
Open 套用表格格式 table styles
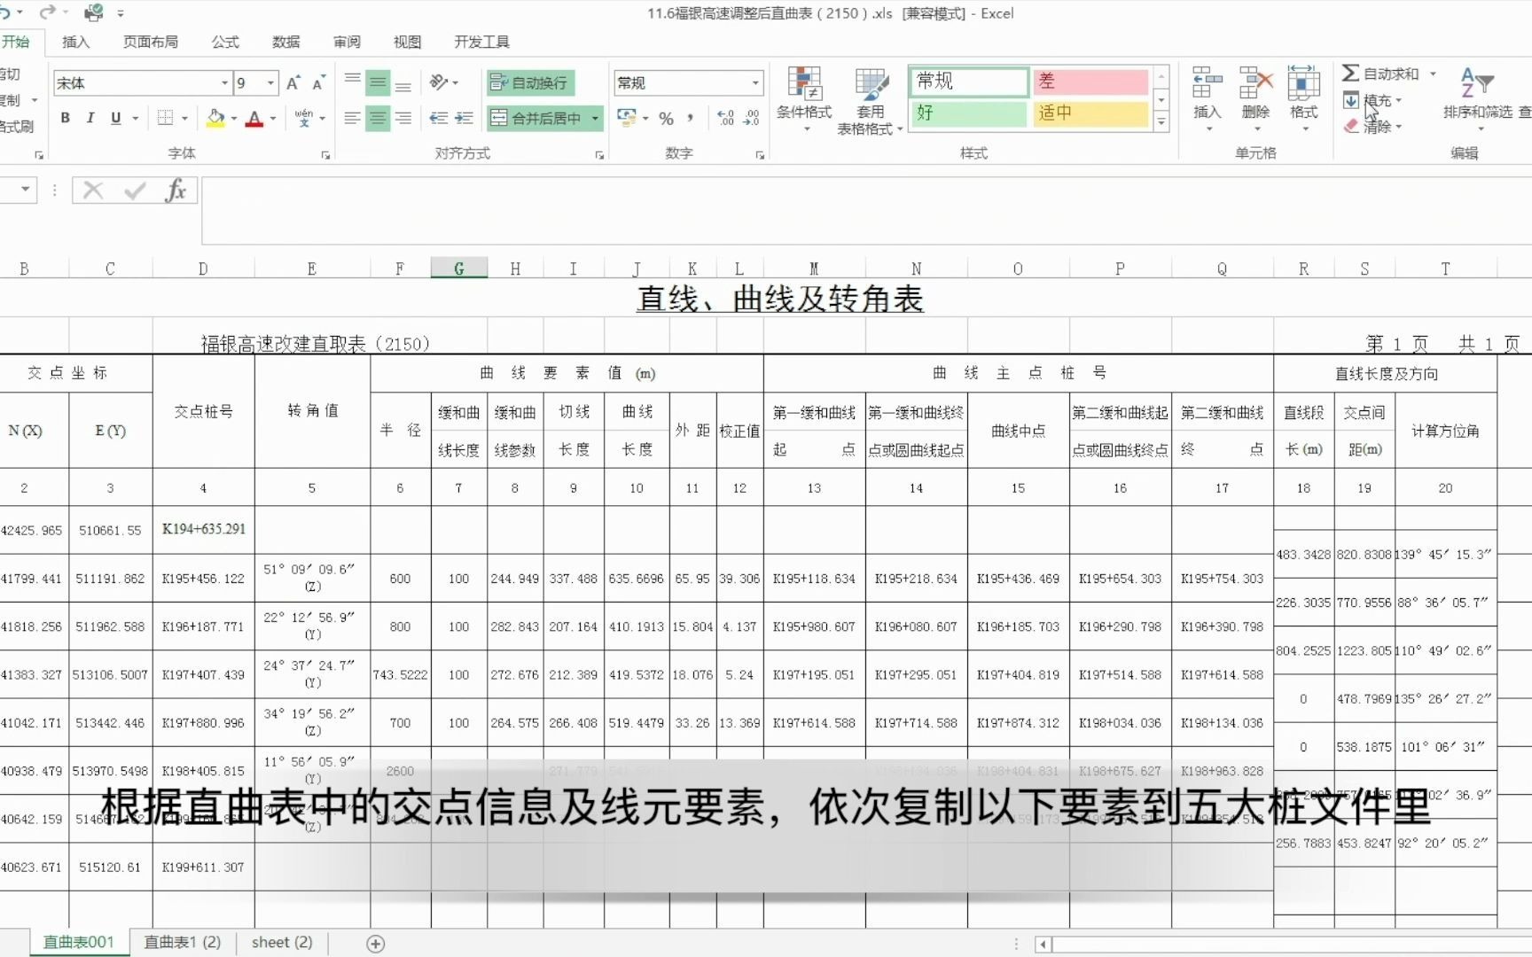point(870,100)
